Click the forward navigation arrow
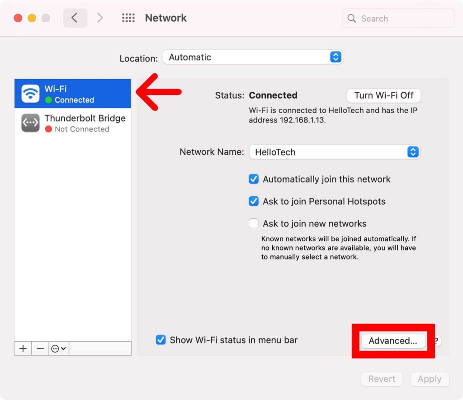Image resolution: width=463 pixels, height=400 pixels. tap(100, 18)
